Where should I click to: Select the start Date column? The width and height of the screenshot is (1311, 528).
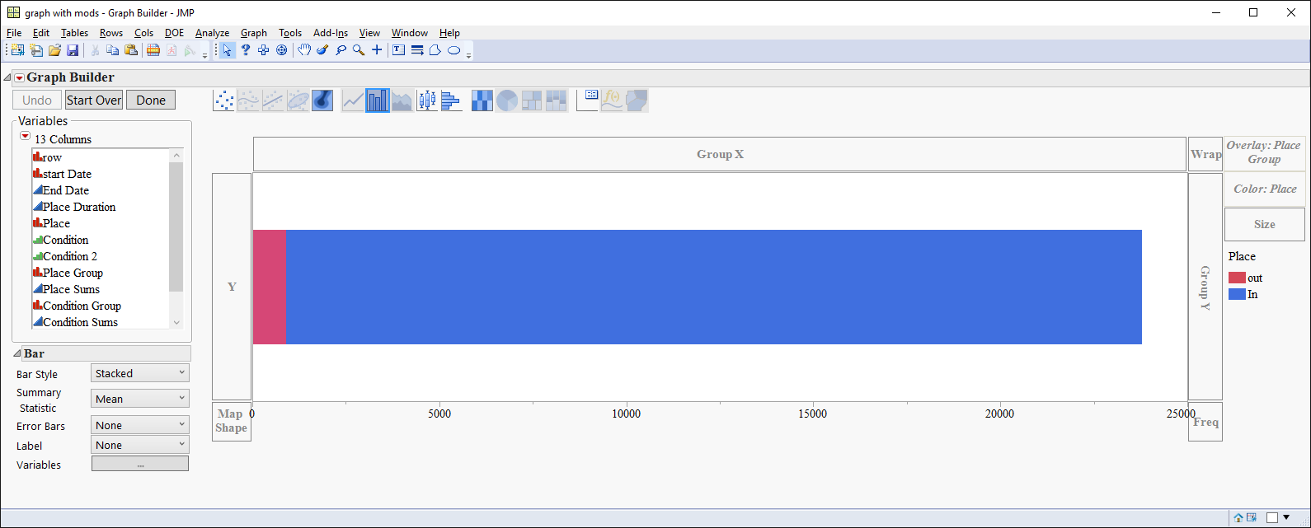click(67, 174)
